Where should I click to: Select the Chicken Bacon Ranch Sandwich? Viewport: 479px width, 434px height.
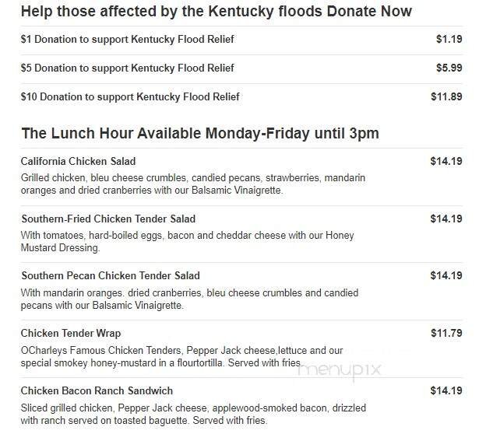coord(97,390)
